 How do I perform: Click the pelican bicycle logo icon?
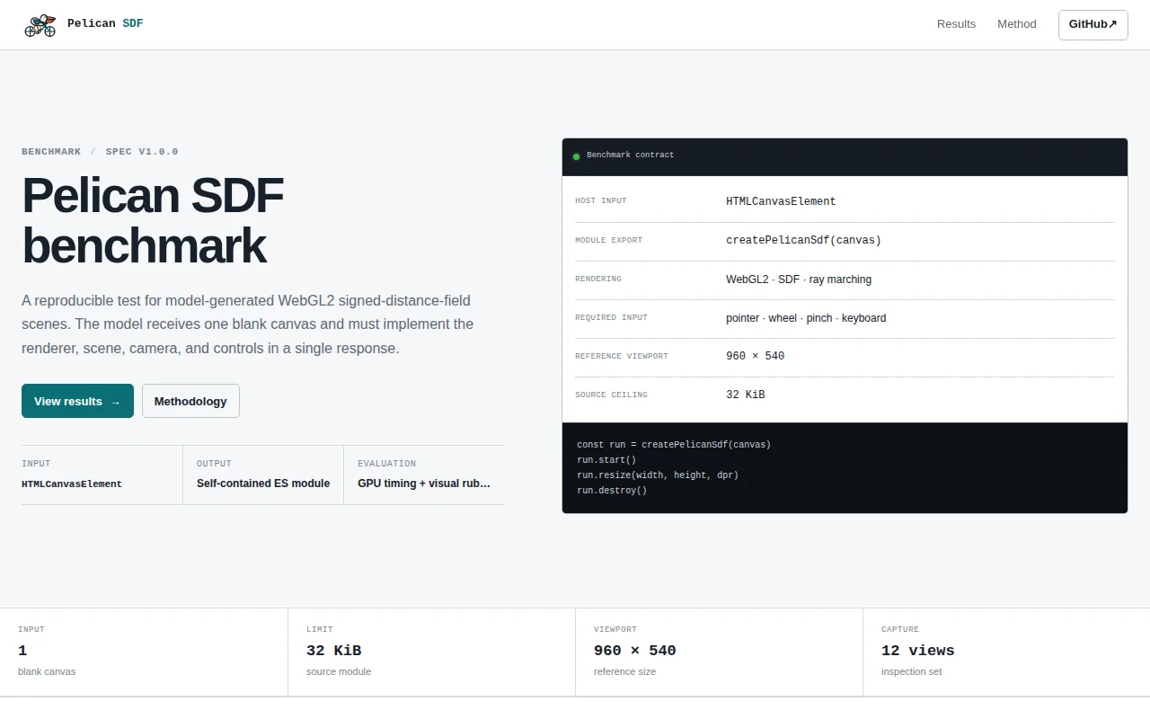[x=40, y=24]
